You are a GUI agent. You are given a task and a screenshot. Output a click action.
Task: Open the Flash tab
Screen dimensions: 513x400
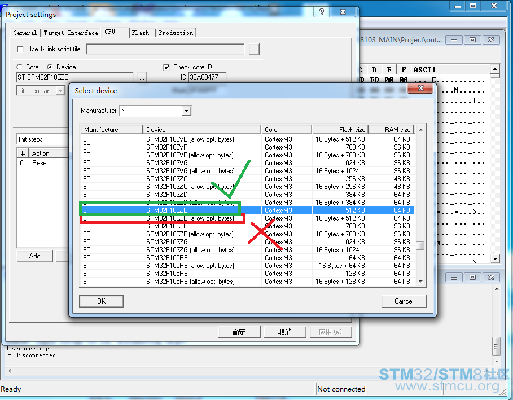coord(141,33)
